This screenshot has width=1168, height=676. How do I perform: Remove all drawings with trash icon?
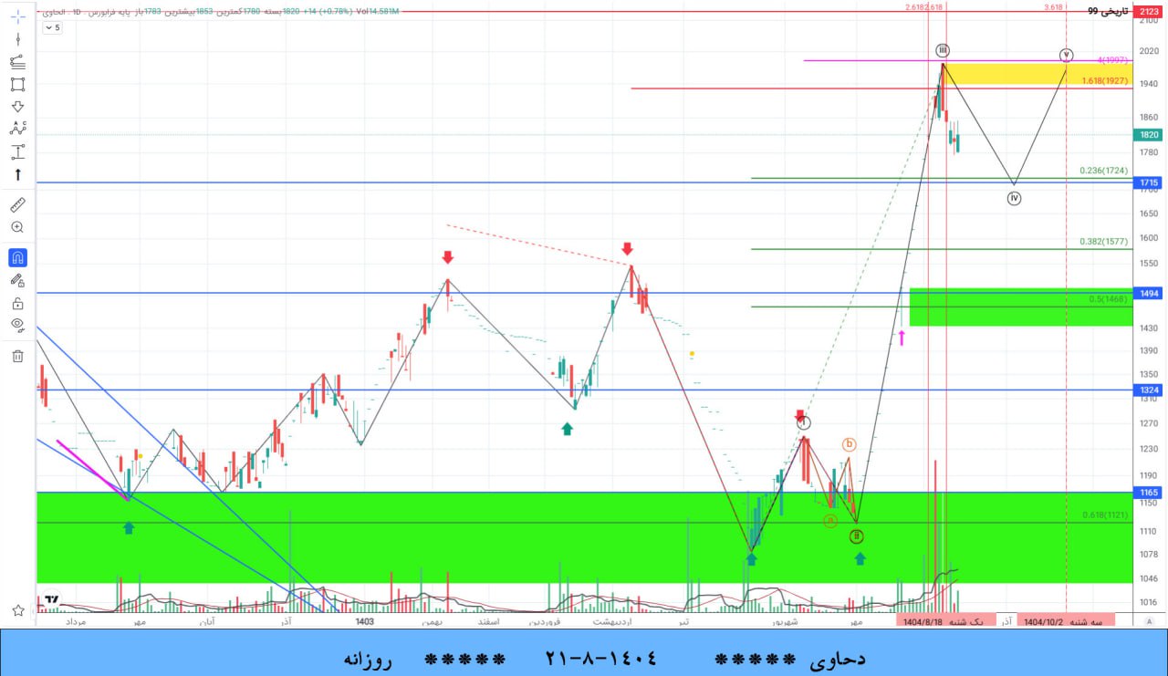16,356
